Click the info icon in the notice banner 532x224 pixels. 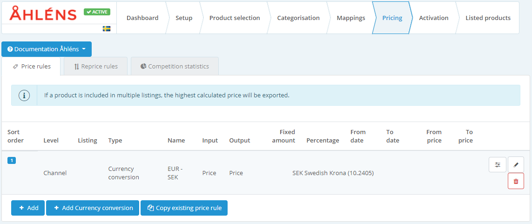(x=24, y=95)
